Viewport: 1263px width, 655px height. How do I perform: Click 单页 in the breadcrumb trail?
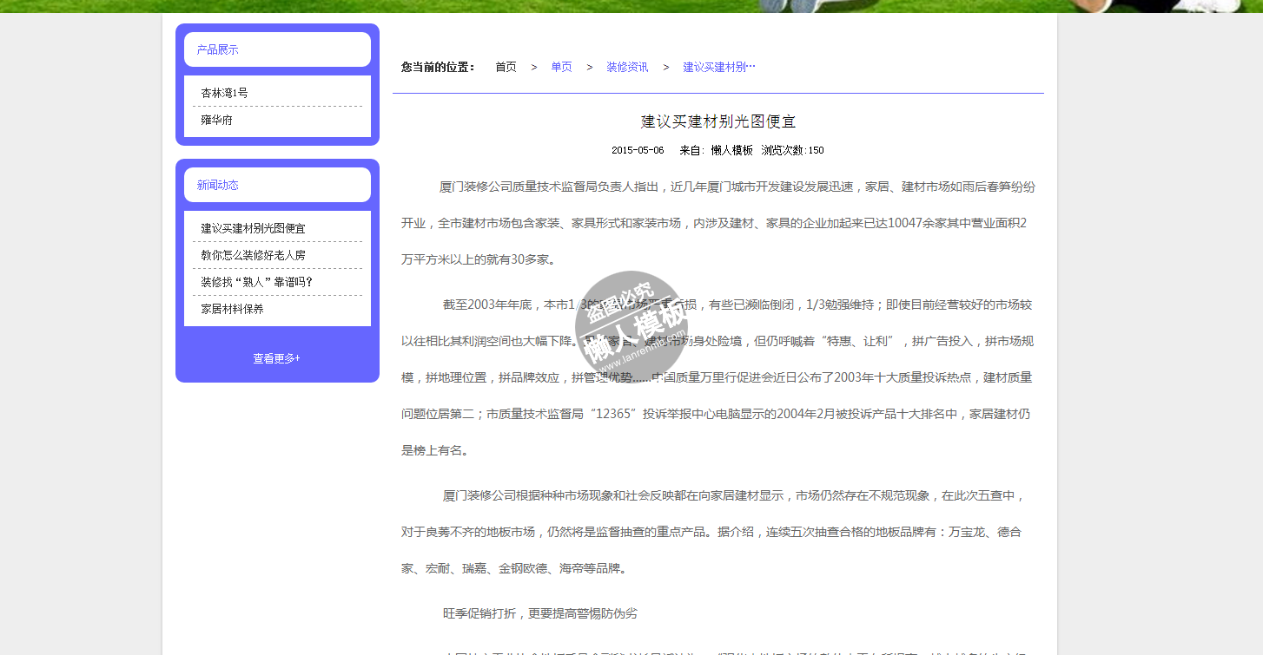pyautogui.click(x=561, y=67)
